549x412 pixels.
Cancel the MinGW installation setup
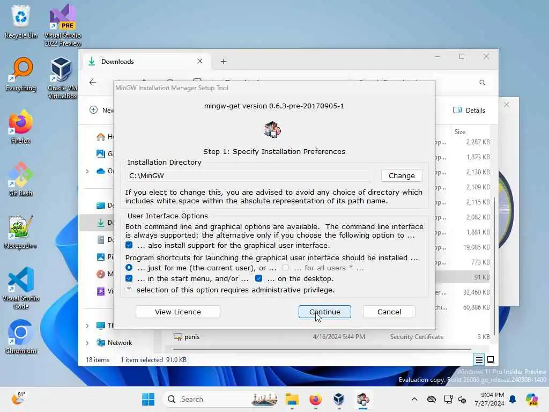pyautogui.click(x=389, y=312)
